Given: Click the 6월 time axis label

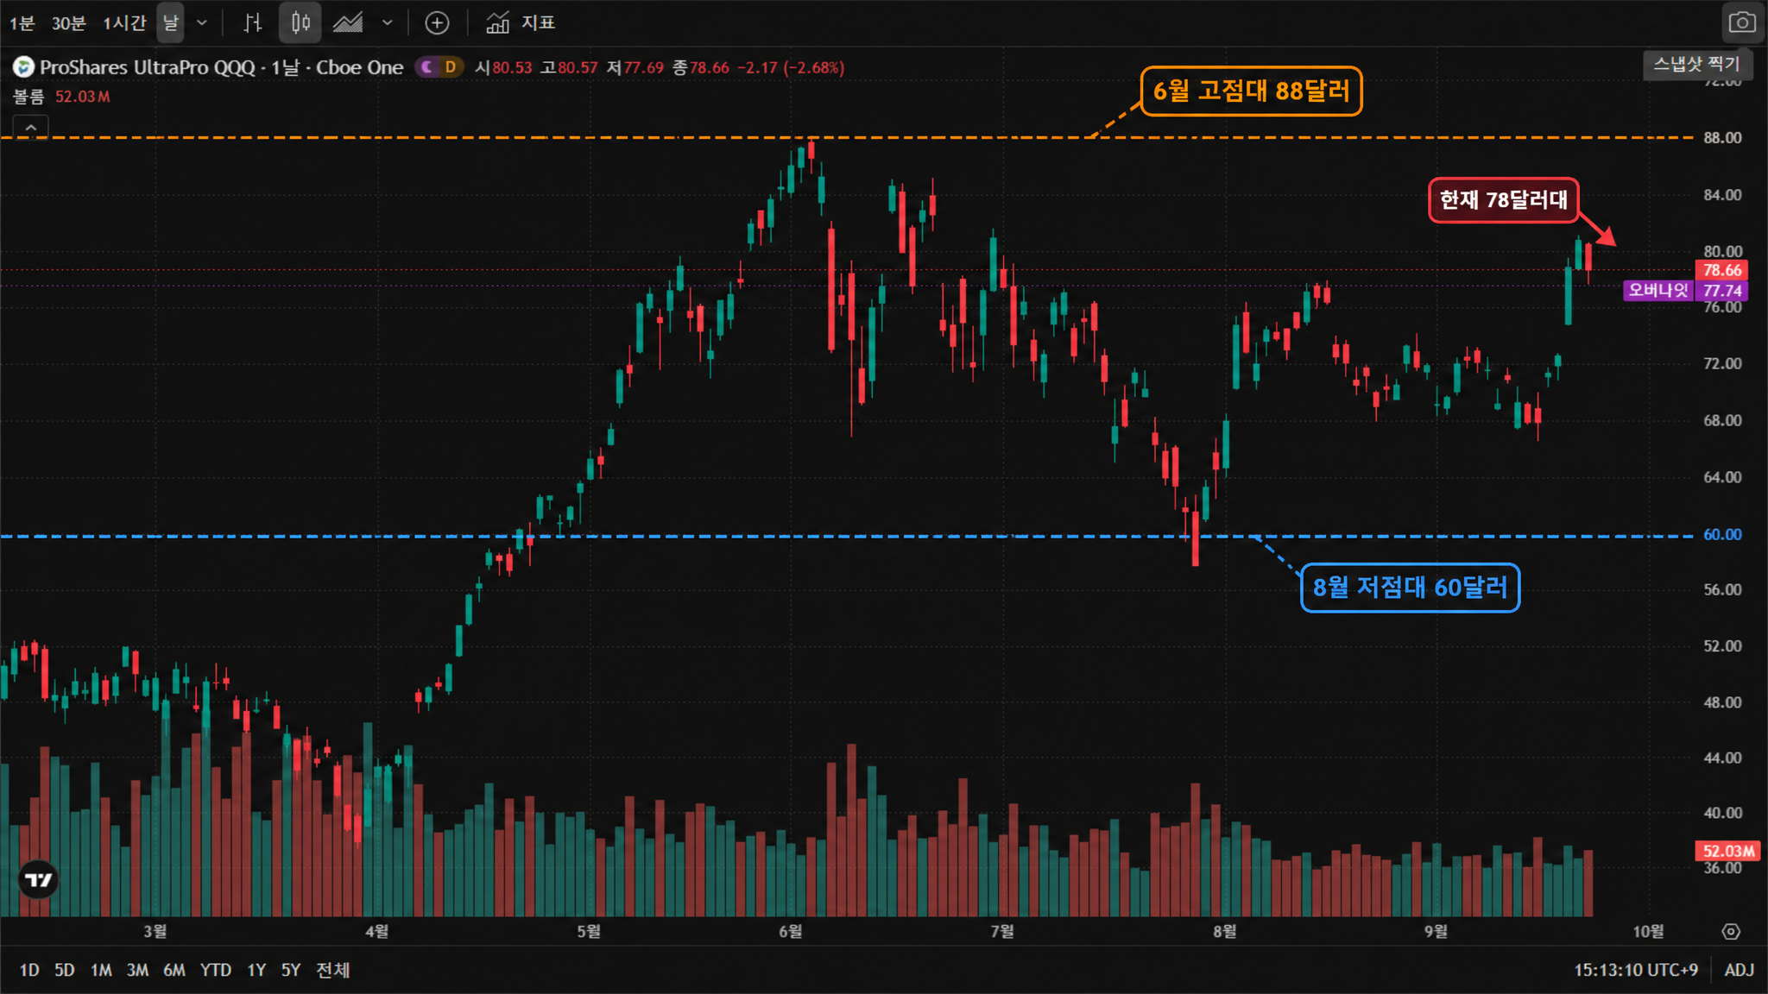Looking at the screenshot, I should [790, 931].
